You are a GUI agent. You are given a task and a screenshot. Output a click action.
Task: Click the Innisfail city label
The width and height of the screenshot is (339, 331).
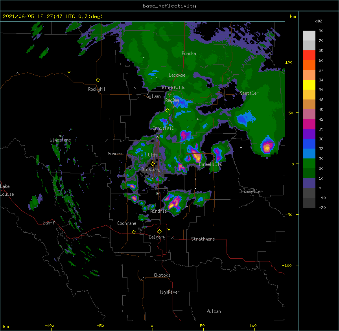pos(163,128)
